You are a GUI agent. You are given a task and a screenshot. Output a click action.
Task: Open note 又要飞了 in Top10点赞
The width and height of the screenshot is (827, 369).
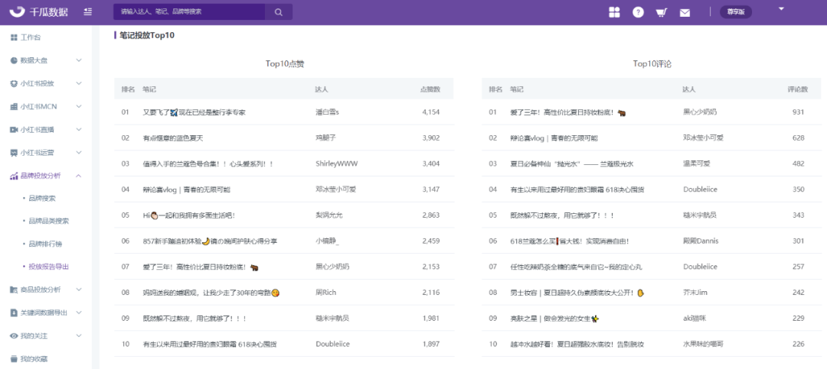coord(194,112)
